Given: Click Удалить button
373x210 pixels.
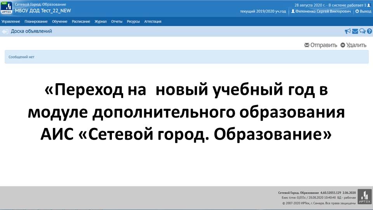Looking at the screenshot, I should coord(353,45).
